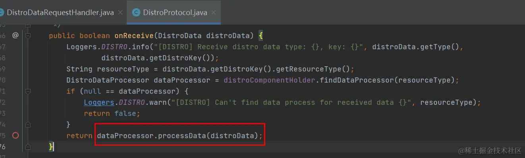This screenshot has width=525, height=158.
Task: Click the class icon on DistroProtocol.java tab
Action: (136, 13)
